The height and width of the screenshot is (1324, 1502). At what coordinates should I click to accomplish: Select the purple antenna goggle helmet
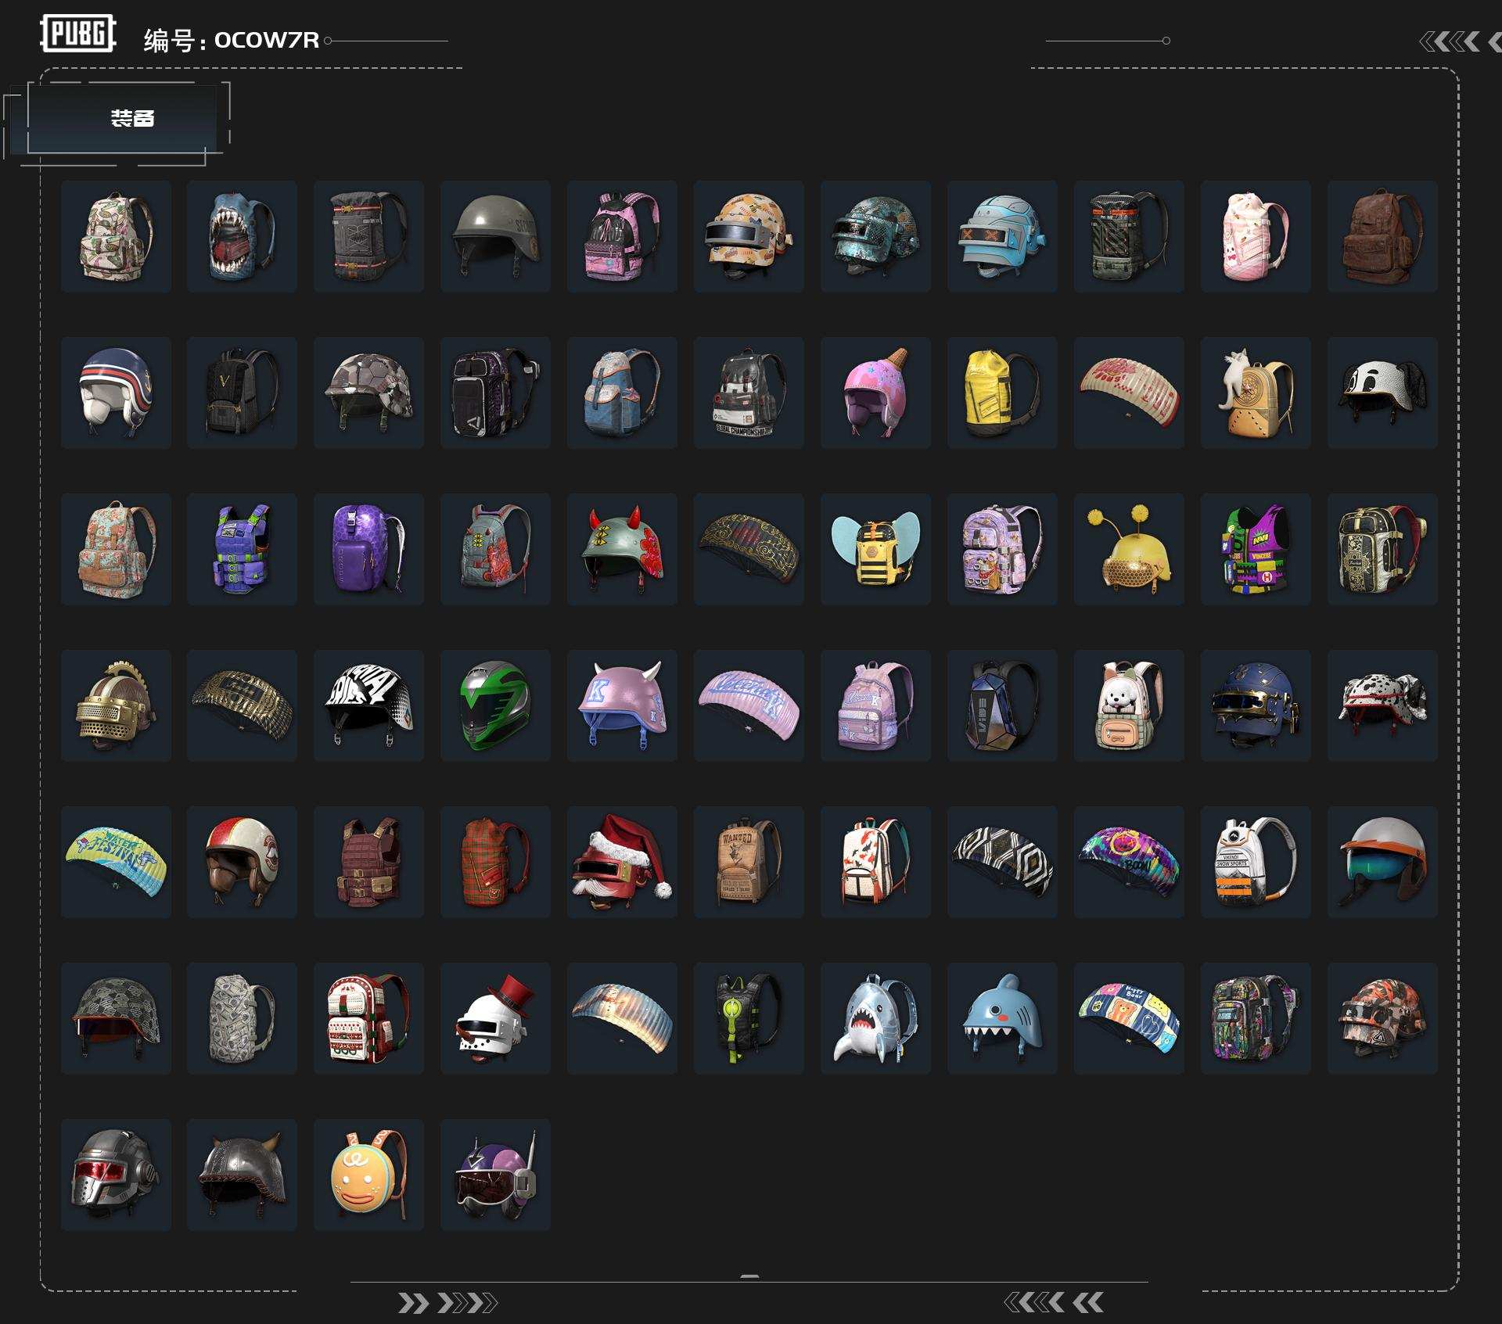click(495, 1175)
